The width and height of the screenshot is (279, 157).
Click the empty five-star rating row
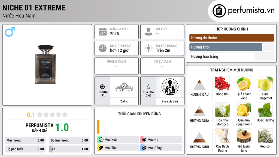pos(53,114)
